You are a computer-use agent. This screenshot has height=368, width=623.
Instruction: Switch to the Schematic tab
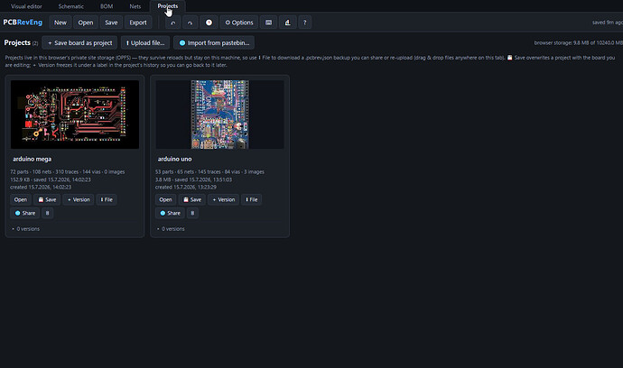[70, 6]
